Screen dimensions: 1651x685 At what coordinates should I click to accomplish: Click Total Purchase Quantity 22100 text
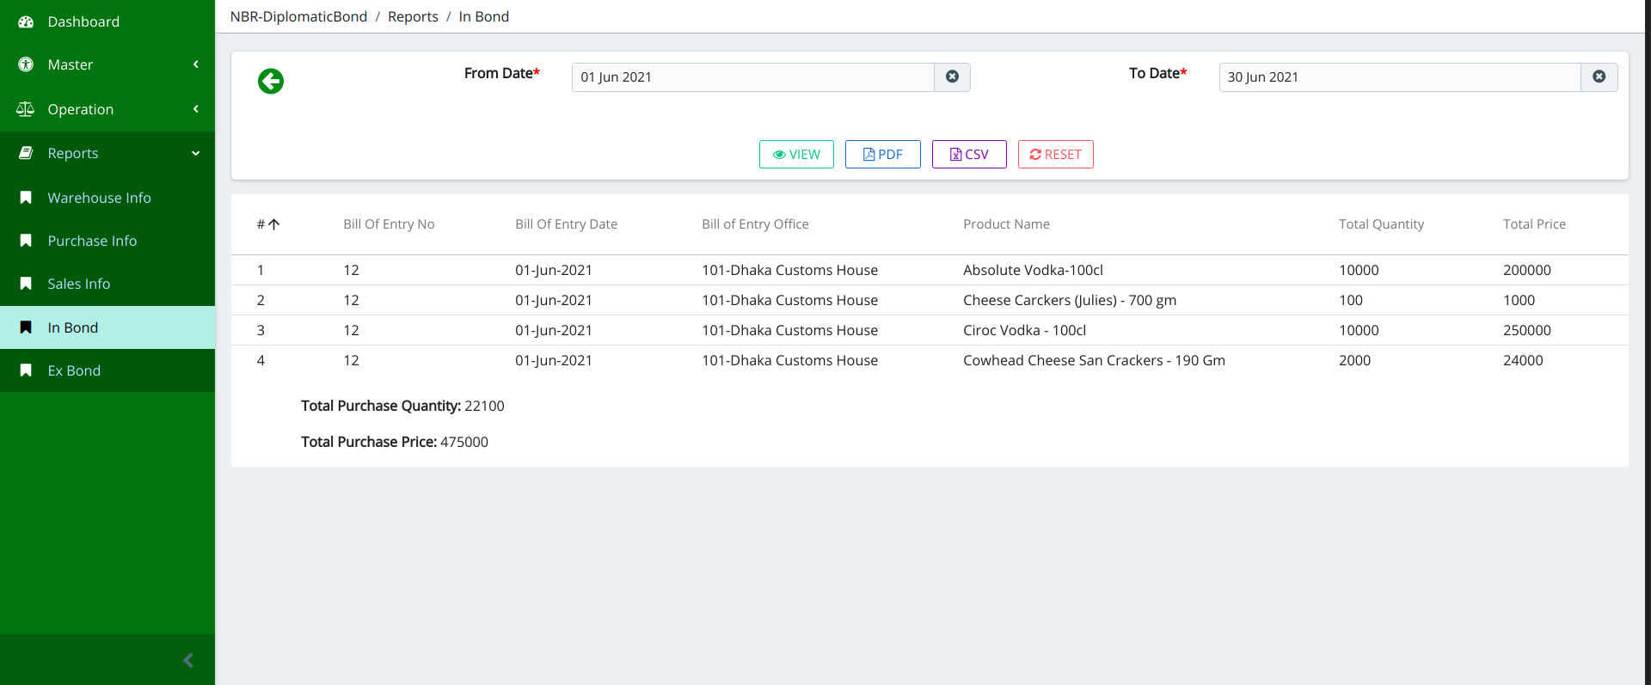[402, 406]
